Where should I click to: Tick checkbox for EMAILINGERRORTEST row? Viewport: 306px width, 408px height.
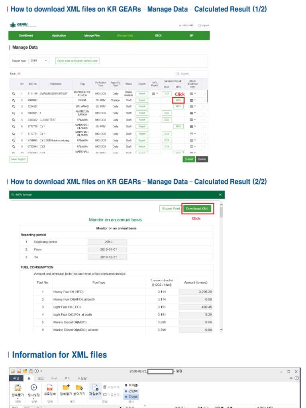pos(204,94)
